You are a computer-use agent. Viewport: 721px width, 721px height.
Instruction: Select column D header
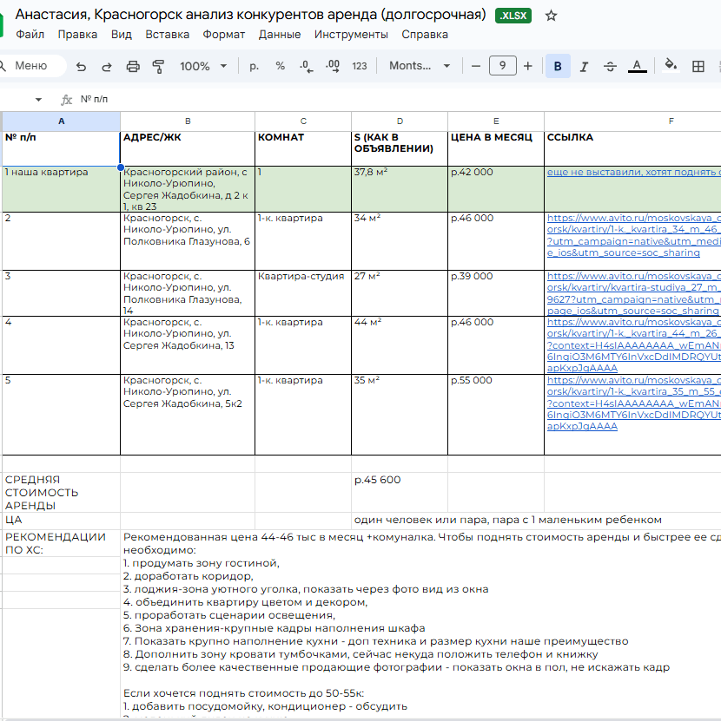click(400, 121)
